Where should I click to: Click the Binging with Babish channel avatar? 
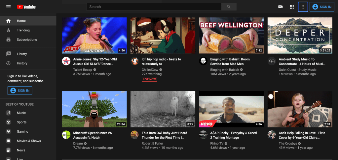click(203, 61)
